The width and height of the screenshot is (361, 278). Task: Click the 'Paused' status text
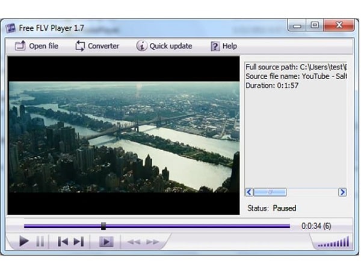click(285, 208)
